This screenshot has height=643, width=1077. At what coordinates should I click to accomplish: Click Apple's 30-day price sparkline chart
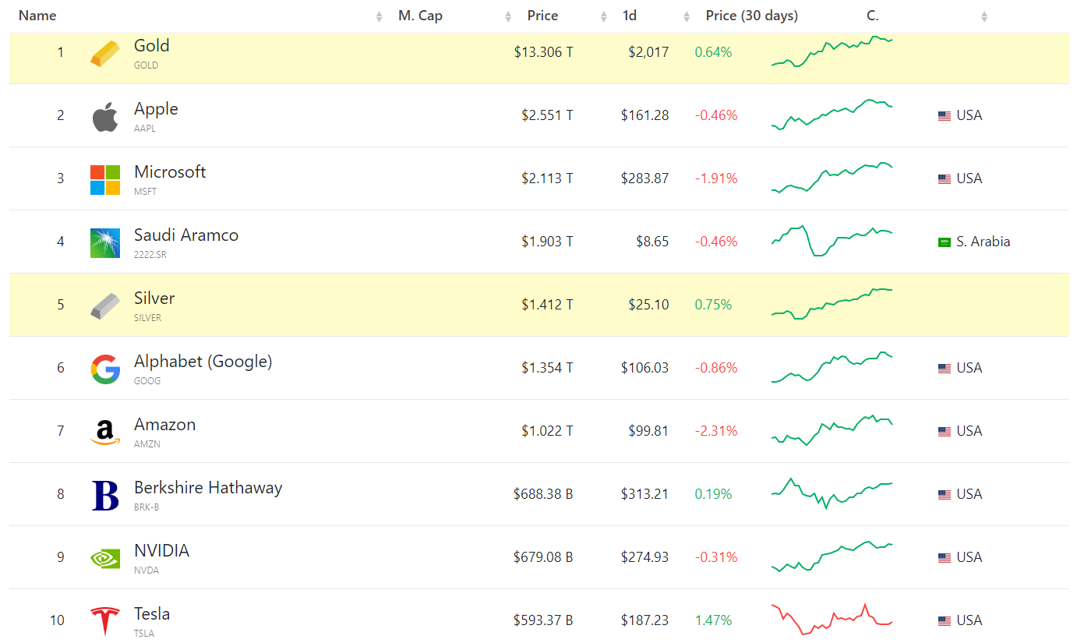832,113
